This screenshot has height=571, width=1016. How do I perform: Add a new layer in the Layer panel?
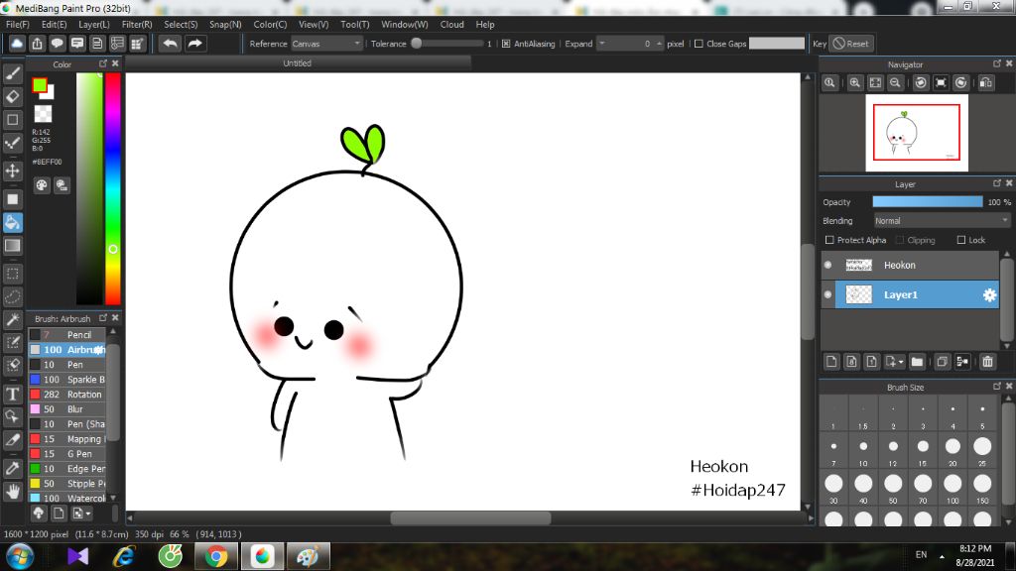point(831,361)
